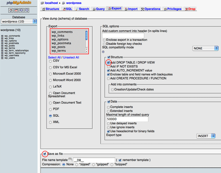Image resolution: width=221 pixels, height=173 pixels.
Task: Select XML export format
Action: pos(50,122)
